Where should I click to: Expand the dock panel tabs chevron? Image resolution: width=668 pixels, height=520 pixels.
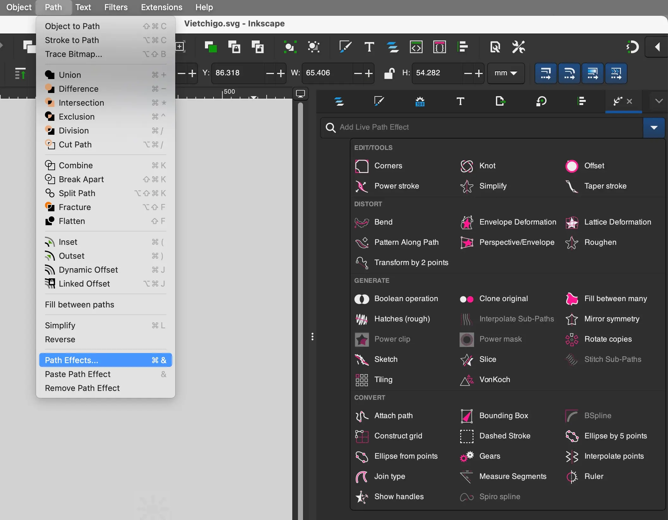[x=659, y=101]
